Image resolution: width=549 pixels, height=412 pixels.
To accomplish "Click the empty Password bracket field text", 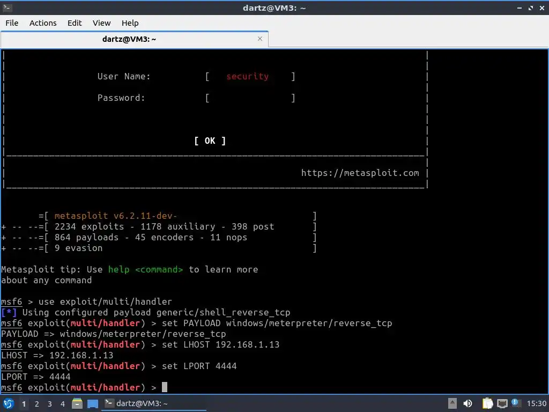I will click(250, 98).
